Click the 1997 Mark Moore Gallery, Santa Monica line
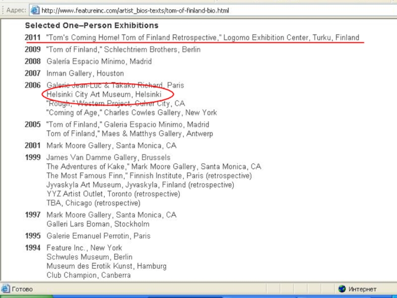This screenshot has height=298, width=397. pos(111,215)
